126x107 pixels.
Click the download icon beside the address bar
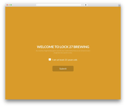tap(86, 5)
